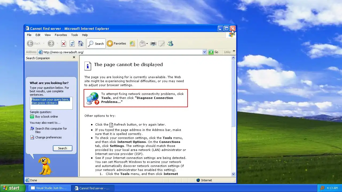Click the Search button in companion
Image resolution: width=342 pixels, height=192 pixels.
click(63, 148)
